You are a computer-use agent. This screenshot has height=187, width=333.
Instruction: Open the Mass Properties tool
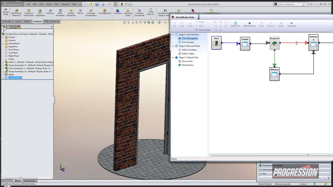click(x=60, y=12)
